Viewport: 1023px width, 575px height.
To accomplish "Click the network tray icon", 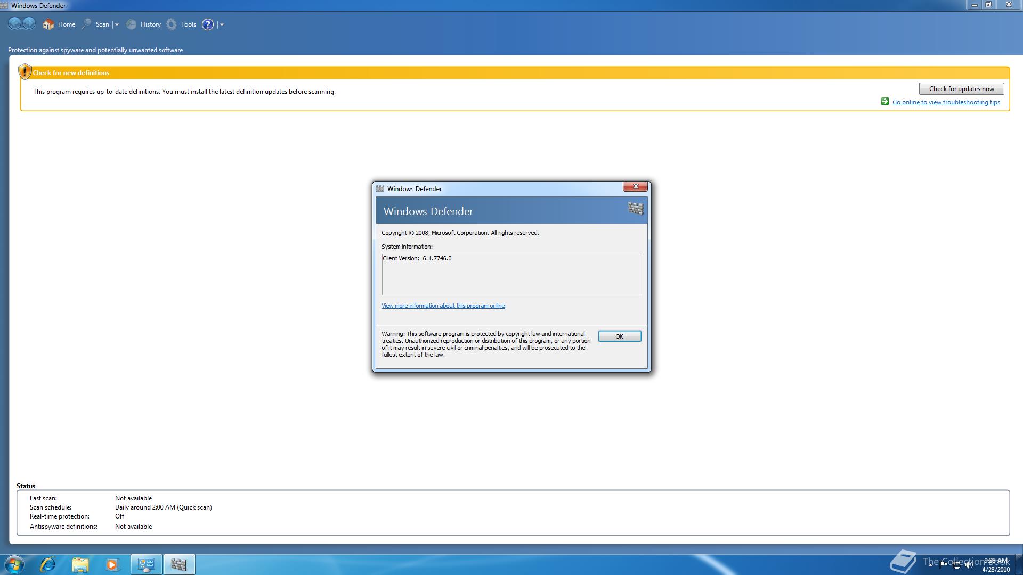I will coord(956,565).
